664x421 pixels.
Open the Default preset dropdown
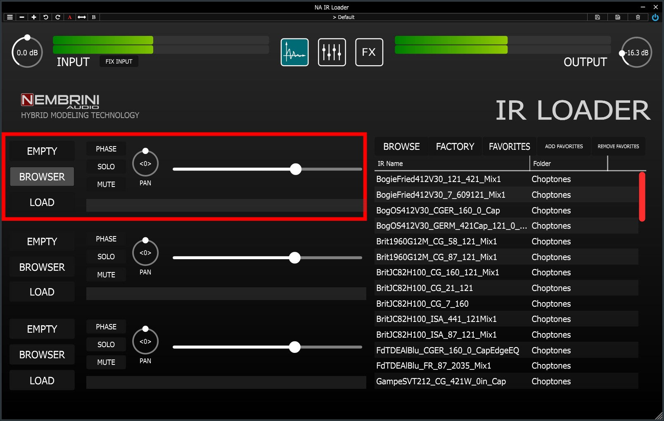(x=343, y=17)
